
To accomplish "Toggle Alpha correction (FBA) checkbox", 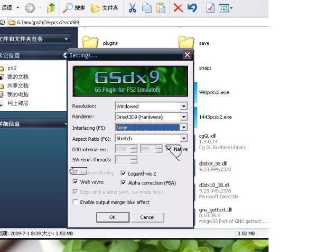I will point(123,182).
